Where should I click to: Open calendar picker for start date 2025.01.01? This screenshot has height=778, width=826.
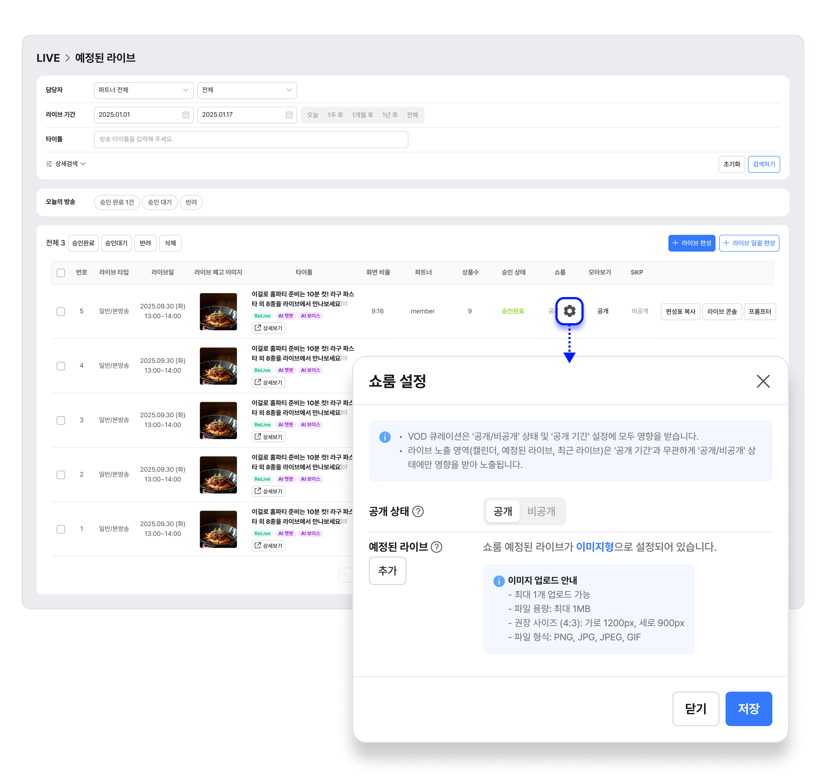click(x=186, y=115)
